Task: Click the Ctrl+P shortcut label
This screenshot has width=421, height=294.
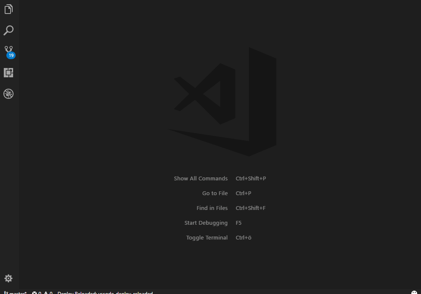Action: [x=243, y=193]
